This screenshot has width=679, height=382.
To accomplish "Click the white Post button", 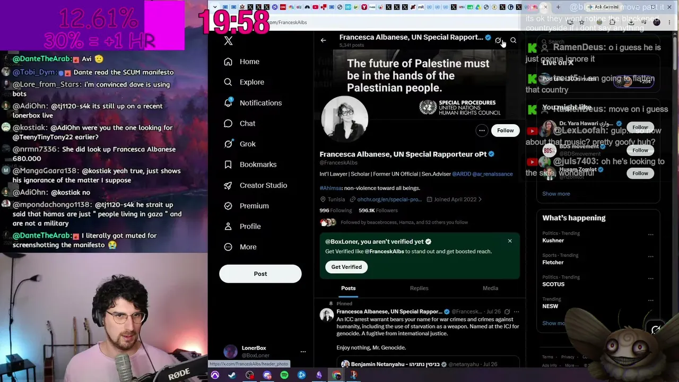I will tap(260, 274).
